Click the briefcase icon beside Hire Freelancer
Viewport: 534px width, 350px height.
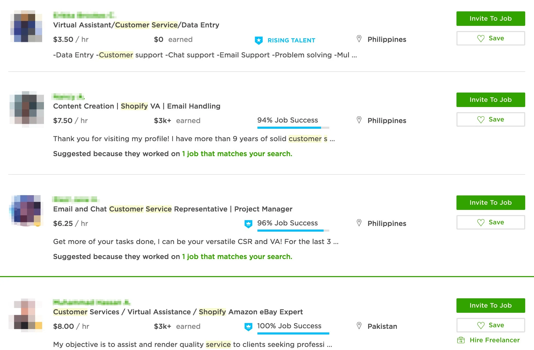tap(461, 340)
